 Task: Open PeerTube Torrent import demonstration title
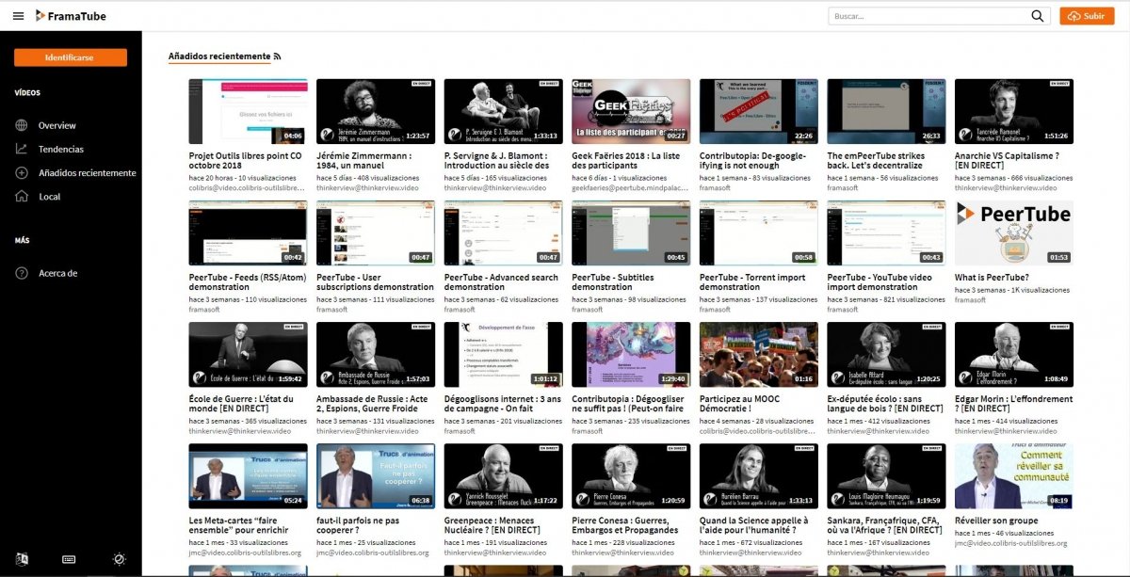point(752,282)
